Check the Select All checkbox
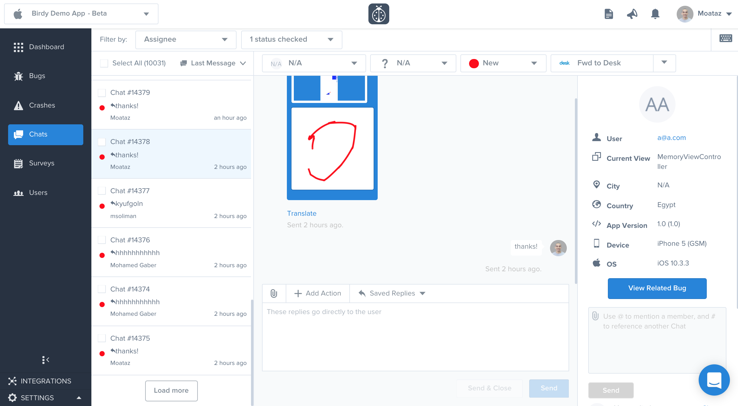This screenshot has height=406, width=738. [104, 63]
